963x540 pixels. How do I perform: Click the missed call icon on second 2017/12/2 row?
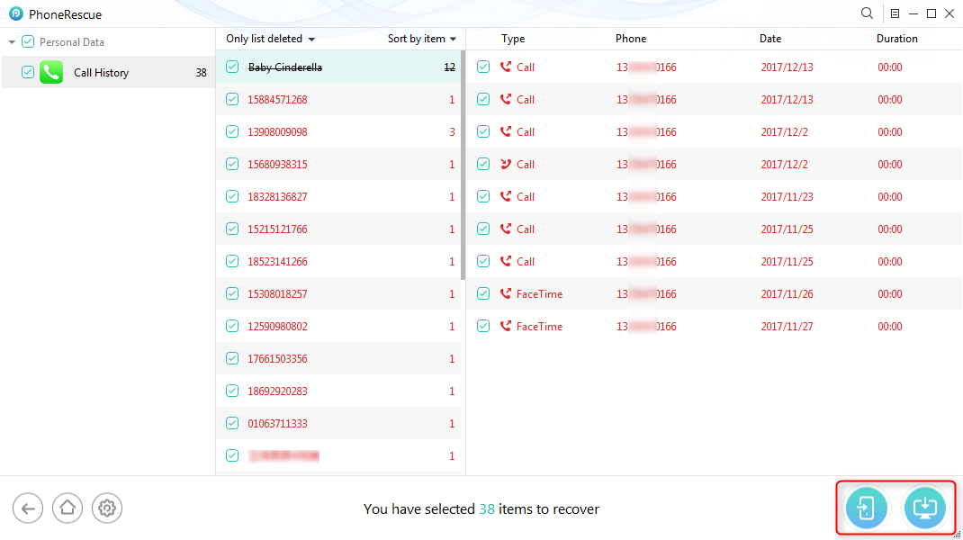[506, 164]
